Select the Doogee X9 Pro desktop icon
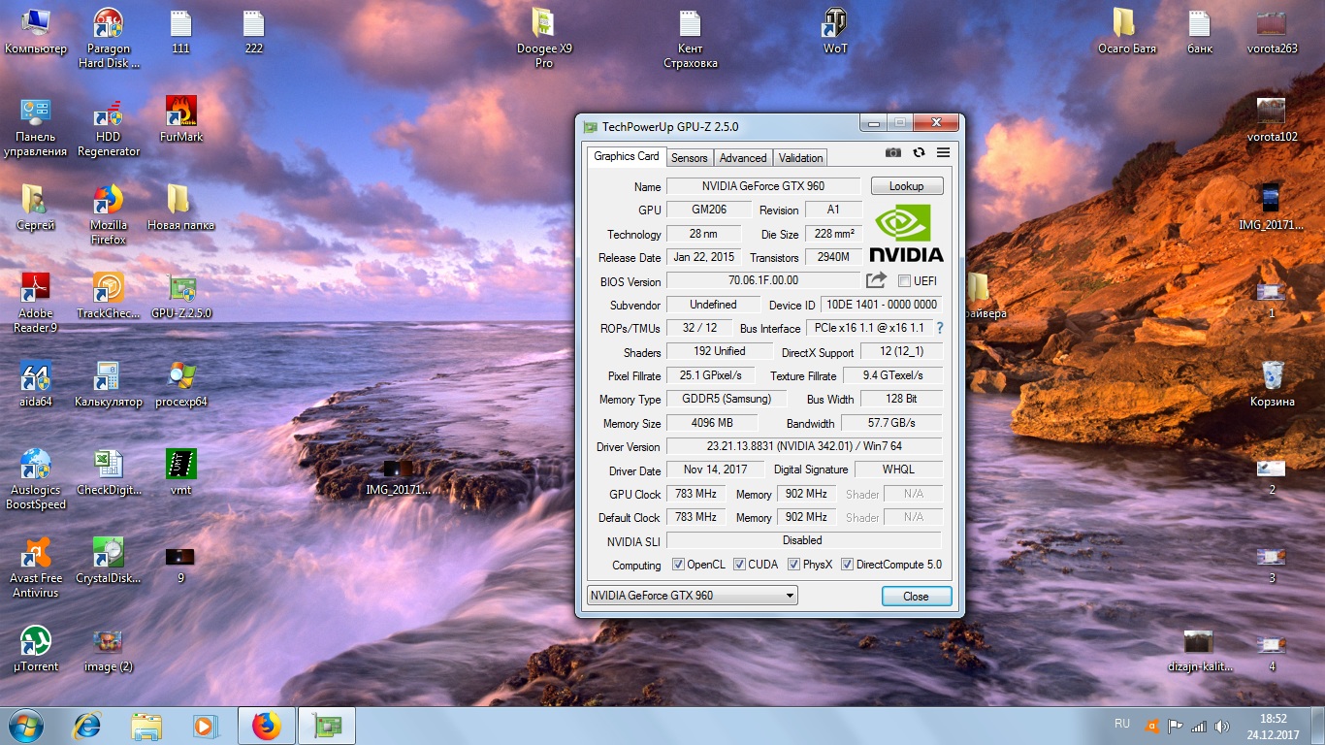The image size is (1325, 745). point(544,39)
